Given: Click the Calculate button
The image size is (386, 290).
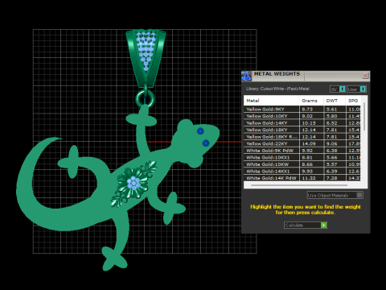Looking at the screenshot, I should click(x=306, y=226).
